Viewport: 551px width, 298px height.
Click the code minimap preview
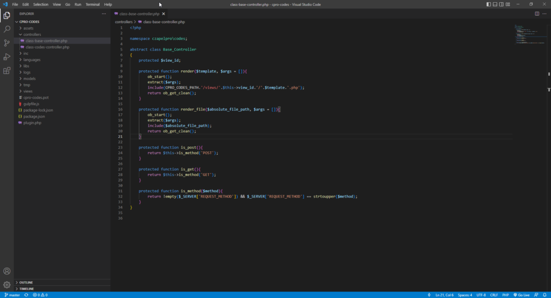point(530,34)
